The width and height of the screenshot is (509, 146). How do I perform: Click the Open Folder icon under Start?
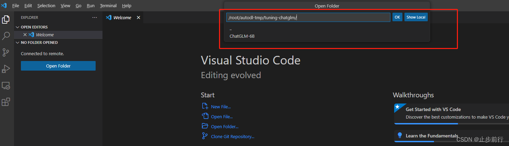tap(205, 126)
